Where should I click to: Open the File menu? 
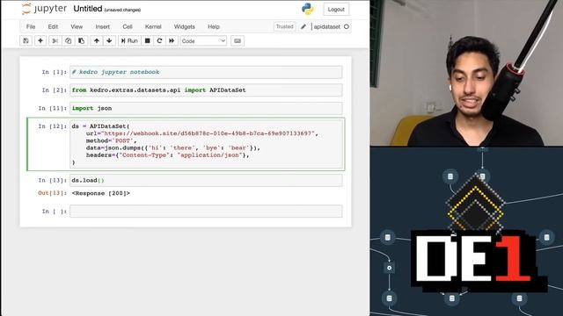click(x=31, y=26)
